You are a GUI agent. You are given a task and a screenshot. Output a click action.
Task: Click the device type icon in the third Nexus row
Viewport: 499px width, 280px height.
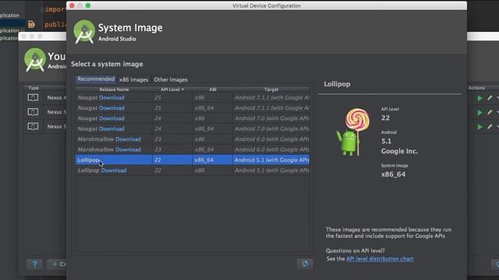(x=33, y=126)
